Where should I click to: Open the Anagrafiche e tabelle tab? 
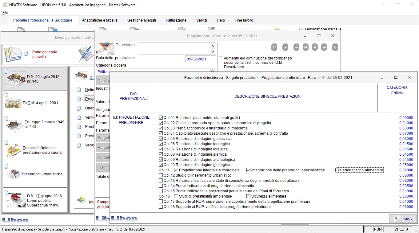tap(100, 20)
